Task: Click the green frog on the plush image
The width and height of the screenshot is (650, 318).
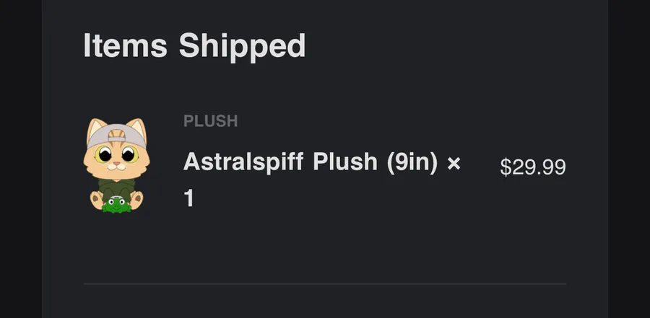Action: click(116, 204)
